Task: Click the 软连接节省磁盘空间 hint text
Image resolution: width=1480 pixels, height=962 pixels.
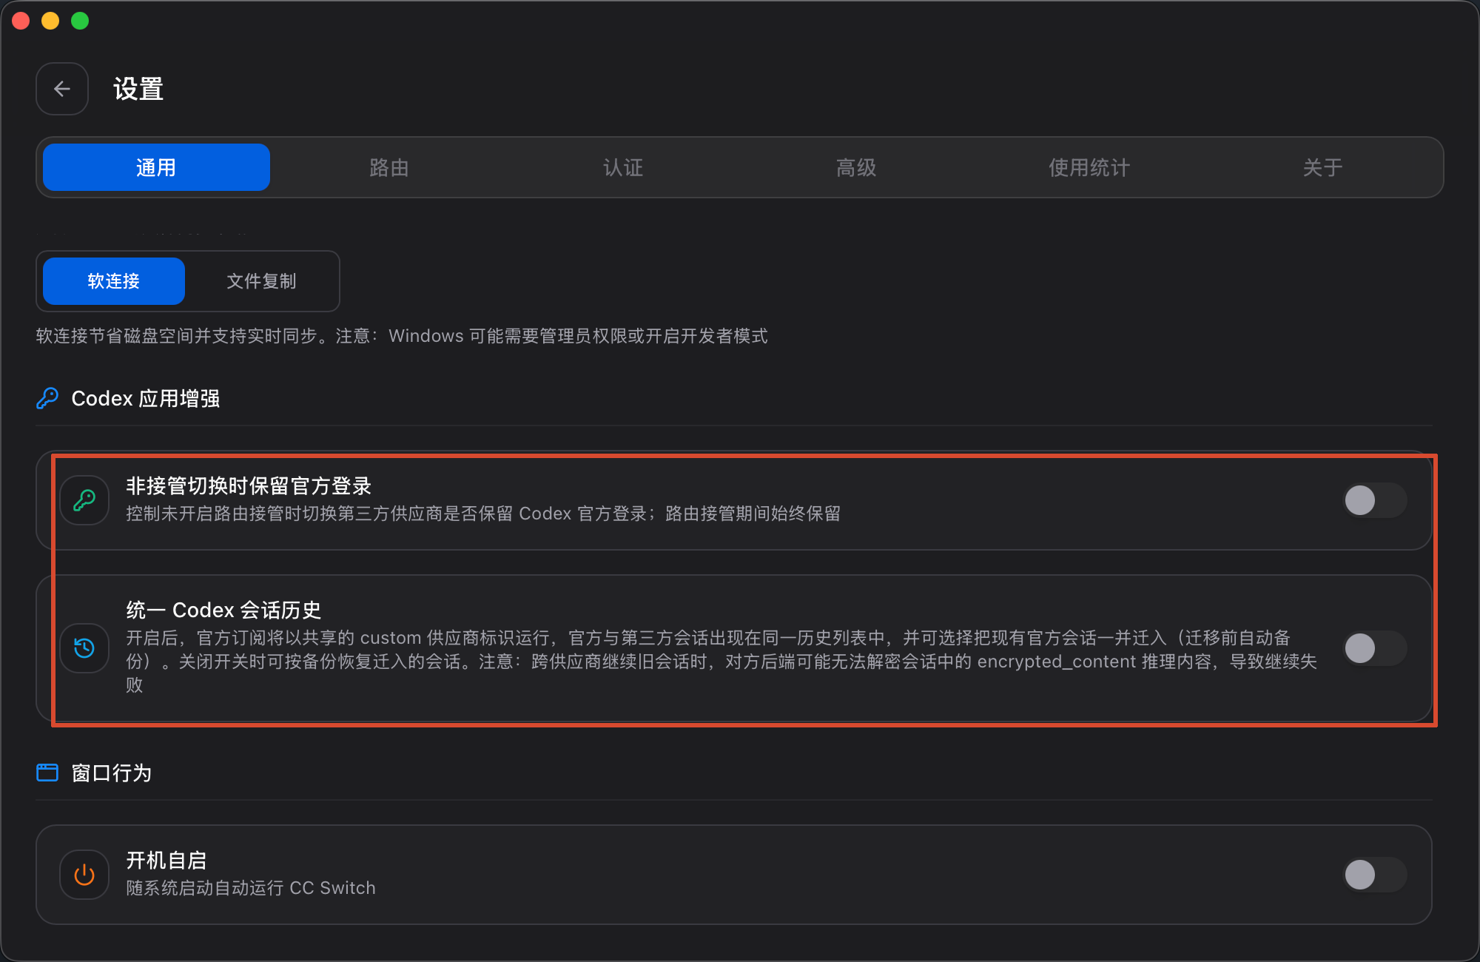Action: (402, 336)
